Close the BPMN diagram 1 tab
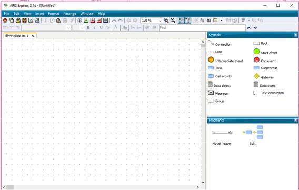The height and width of the screenshot is (190, 299). (33, 36)
